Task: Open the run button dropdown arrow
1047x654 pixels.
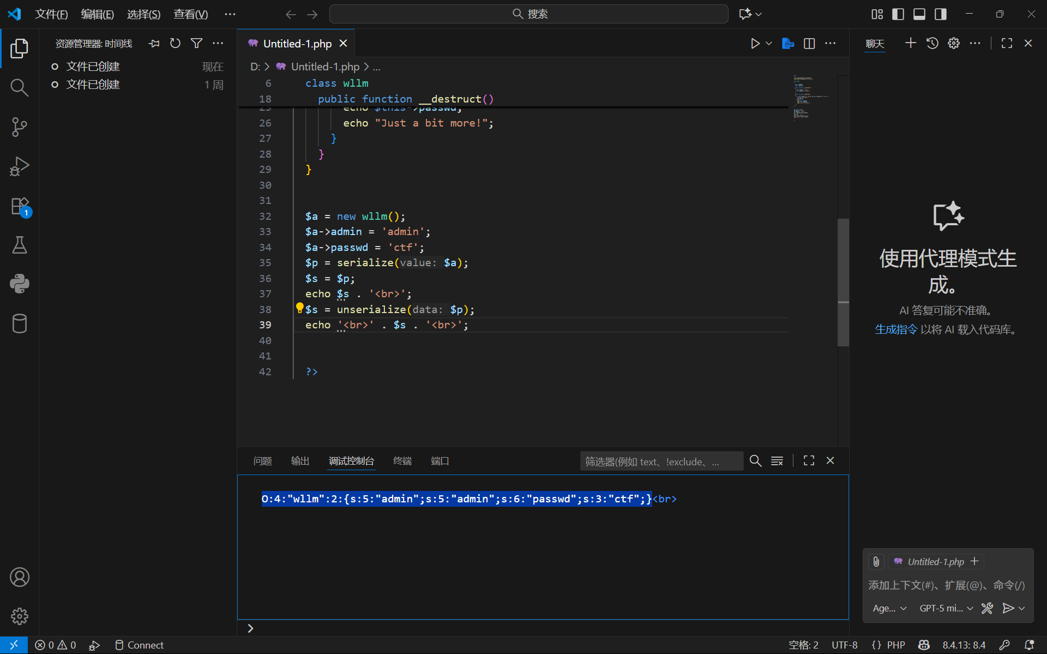Action: 769,44
